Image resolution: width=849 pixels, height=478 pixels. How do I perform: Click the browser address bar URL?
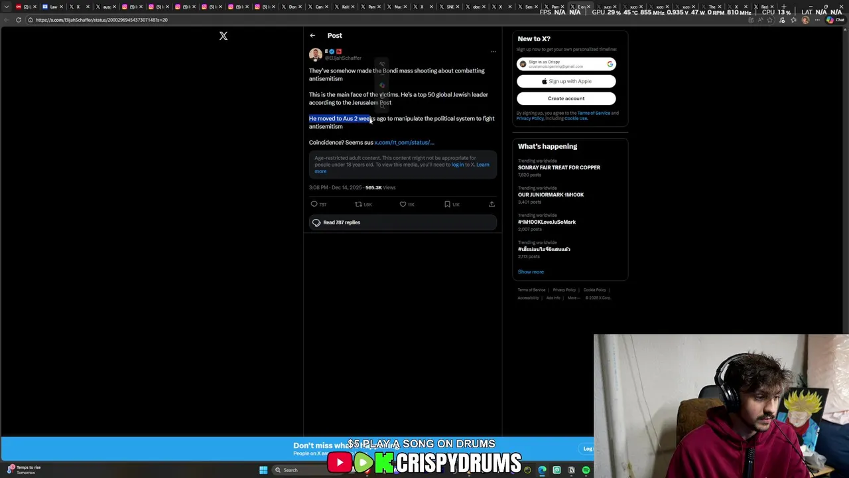(x=101, y=20)
